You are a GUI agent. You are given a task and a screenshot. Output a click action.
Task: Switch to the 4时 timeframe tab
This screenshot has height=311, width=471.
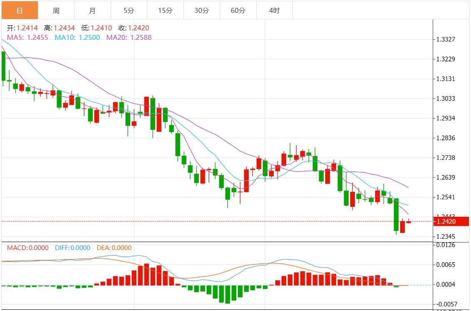(x=274, y=10)
